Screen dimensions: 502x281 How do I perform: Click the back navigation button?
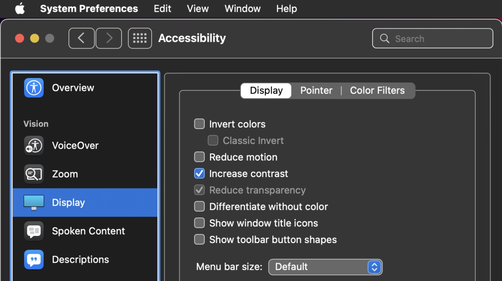[x=81, y=38]
